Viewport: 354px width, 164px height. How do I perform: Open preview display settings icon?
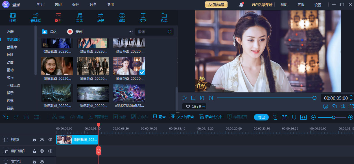pyautogui.click(x=325, y=107)
